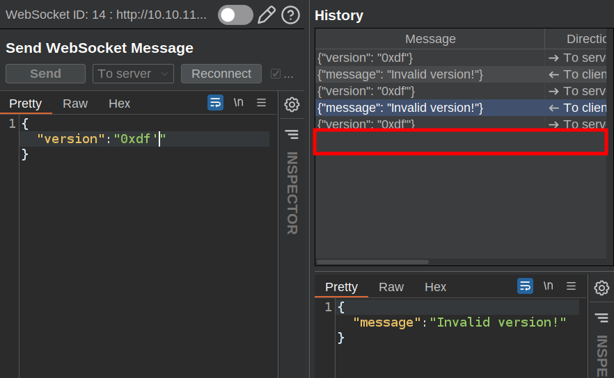Open the help question mark icon

pyautogui.click(x=290, y=15)
